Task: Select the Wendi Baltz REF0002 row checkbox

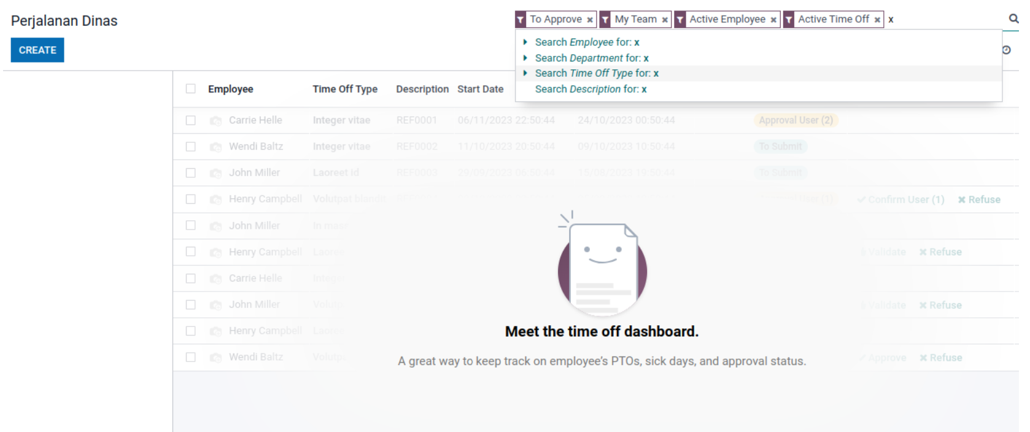Action: tap(191, 147)
